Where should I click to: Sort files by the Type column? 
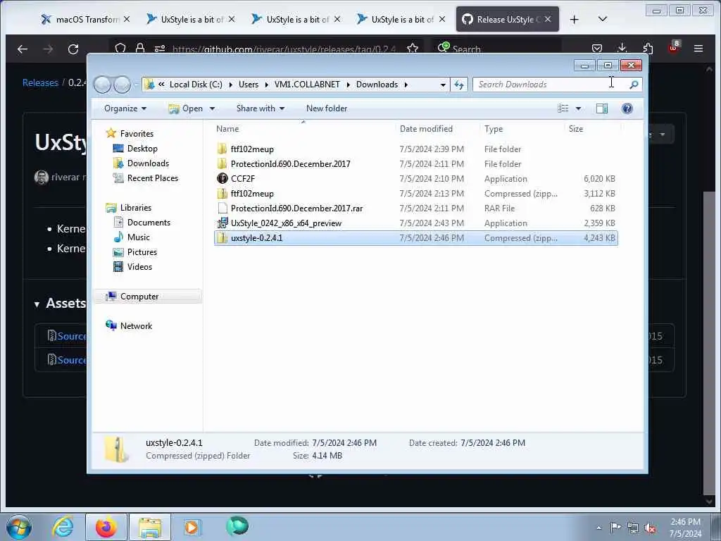[x=522, y=129]
